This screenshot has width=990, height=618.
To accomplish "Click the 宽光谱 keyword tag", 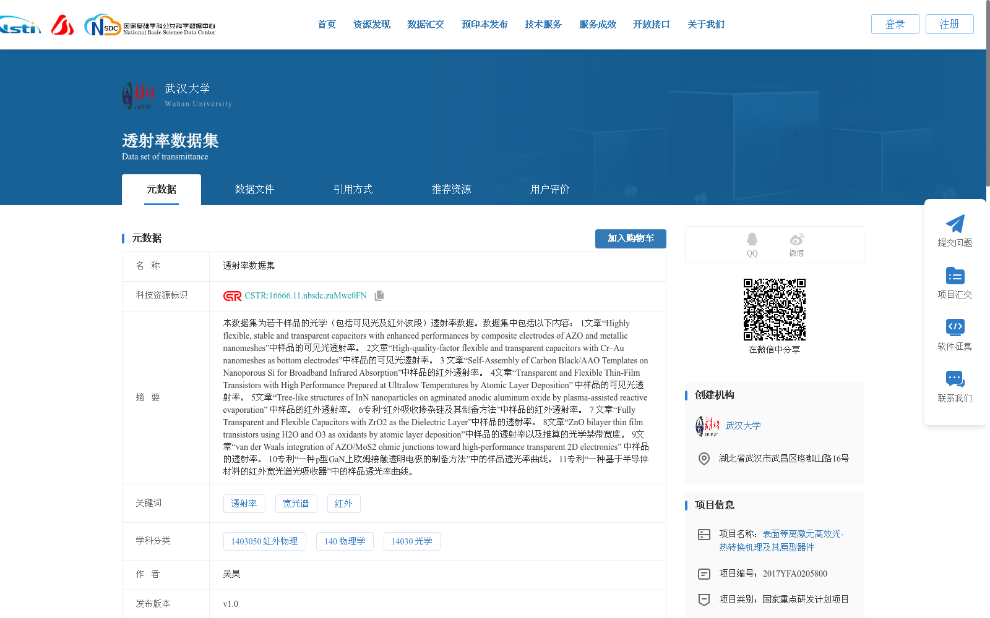I will [x=296, y=504].
